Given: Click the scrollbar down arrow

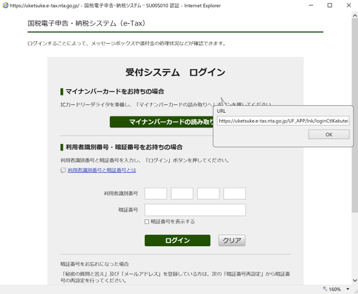Looking at the screenshot, I should coord(355,280).
